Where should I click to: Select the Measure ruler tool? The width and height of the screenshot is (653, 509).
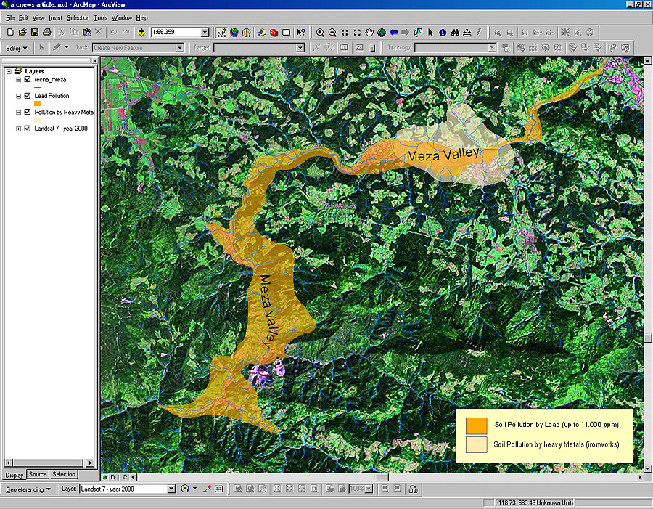[467, 32]
